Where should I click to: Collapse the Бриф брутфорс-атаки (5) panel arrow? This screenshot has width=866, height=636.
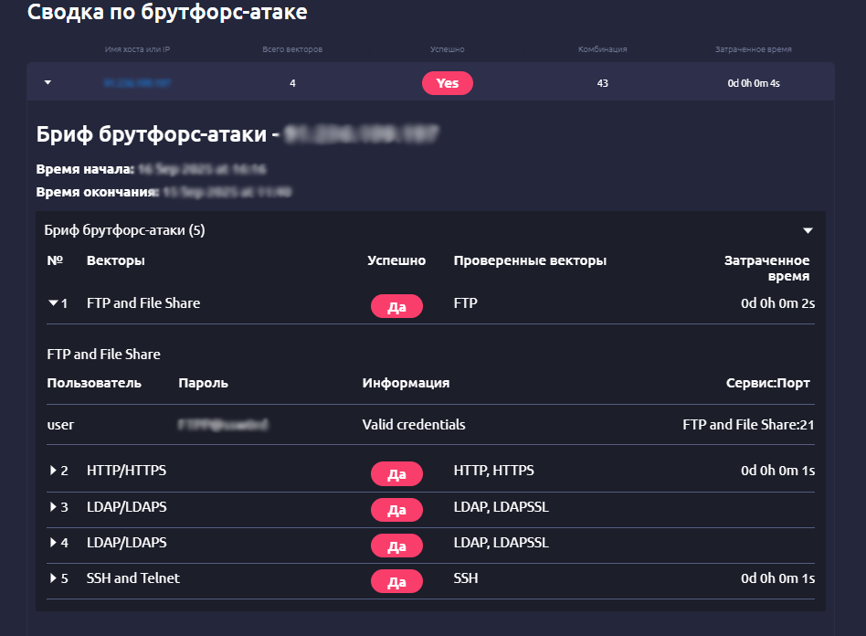pos(807,230)
